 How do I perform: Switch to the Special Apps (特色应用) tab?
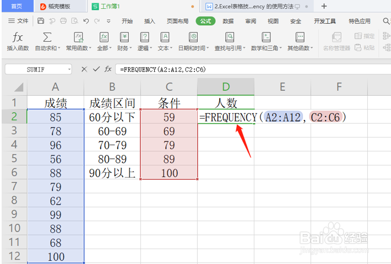click(359, 21)
